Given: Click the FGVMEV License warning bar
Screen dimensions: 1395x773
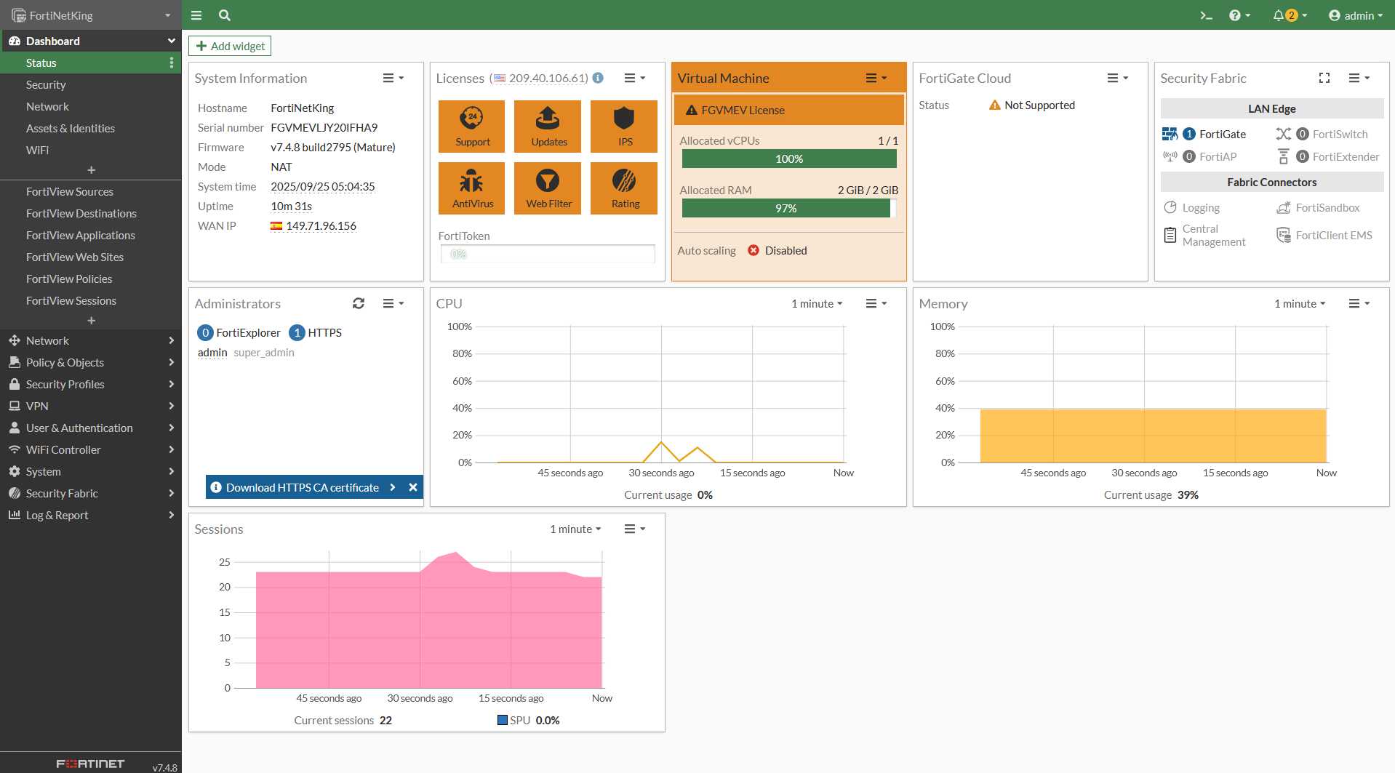Looking at the screenshot, I should pos(788,110).
